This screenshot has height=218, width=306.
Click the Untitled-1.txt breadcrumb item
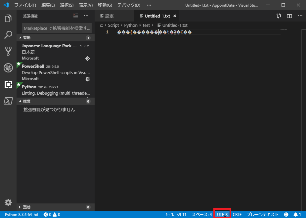tap(172, 25)
